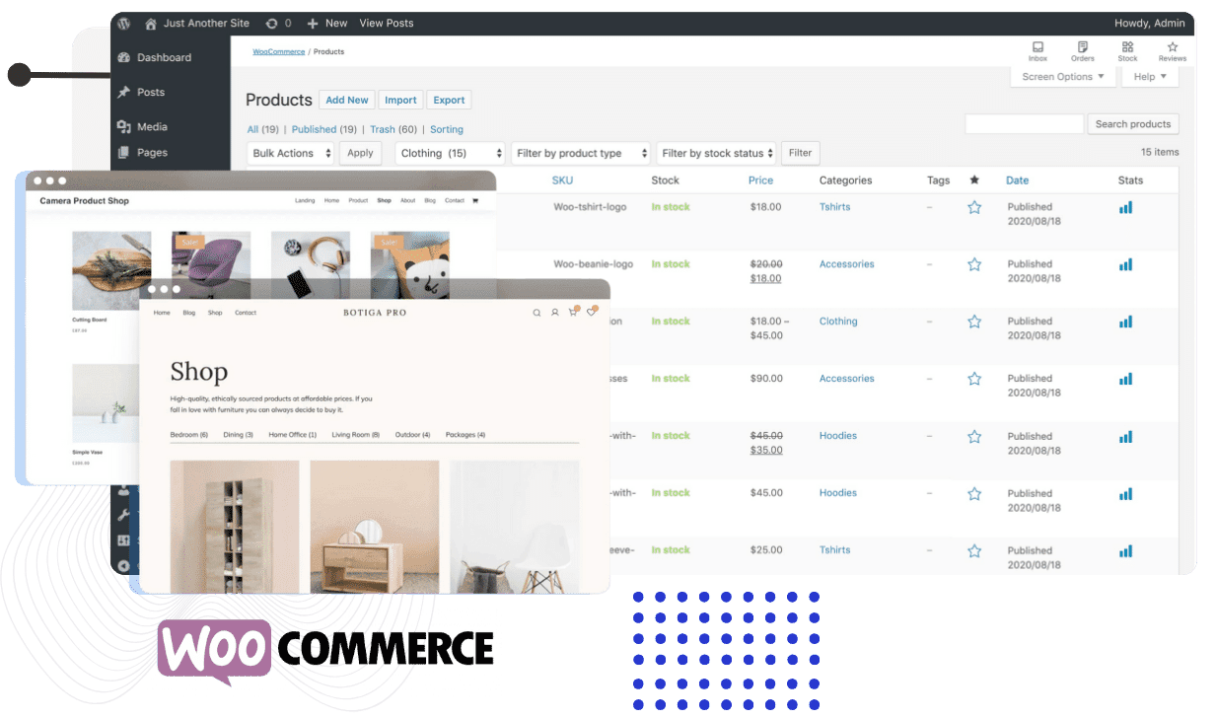Select the Bedroom (6) category tab
This screenshot has width=1216, height=718.
189,435
